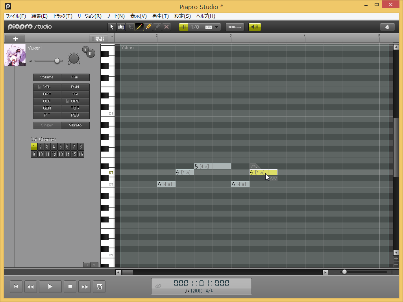Toggle the AUTO scroll button
403x302 pixels.
(x=235, y=27)
